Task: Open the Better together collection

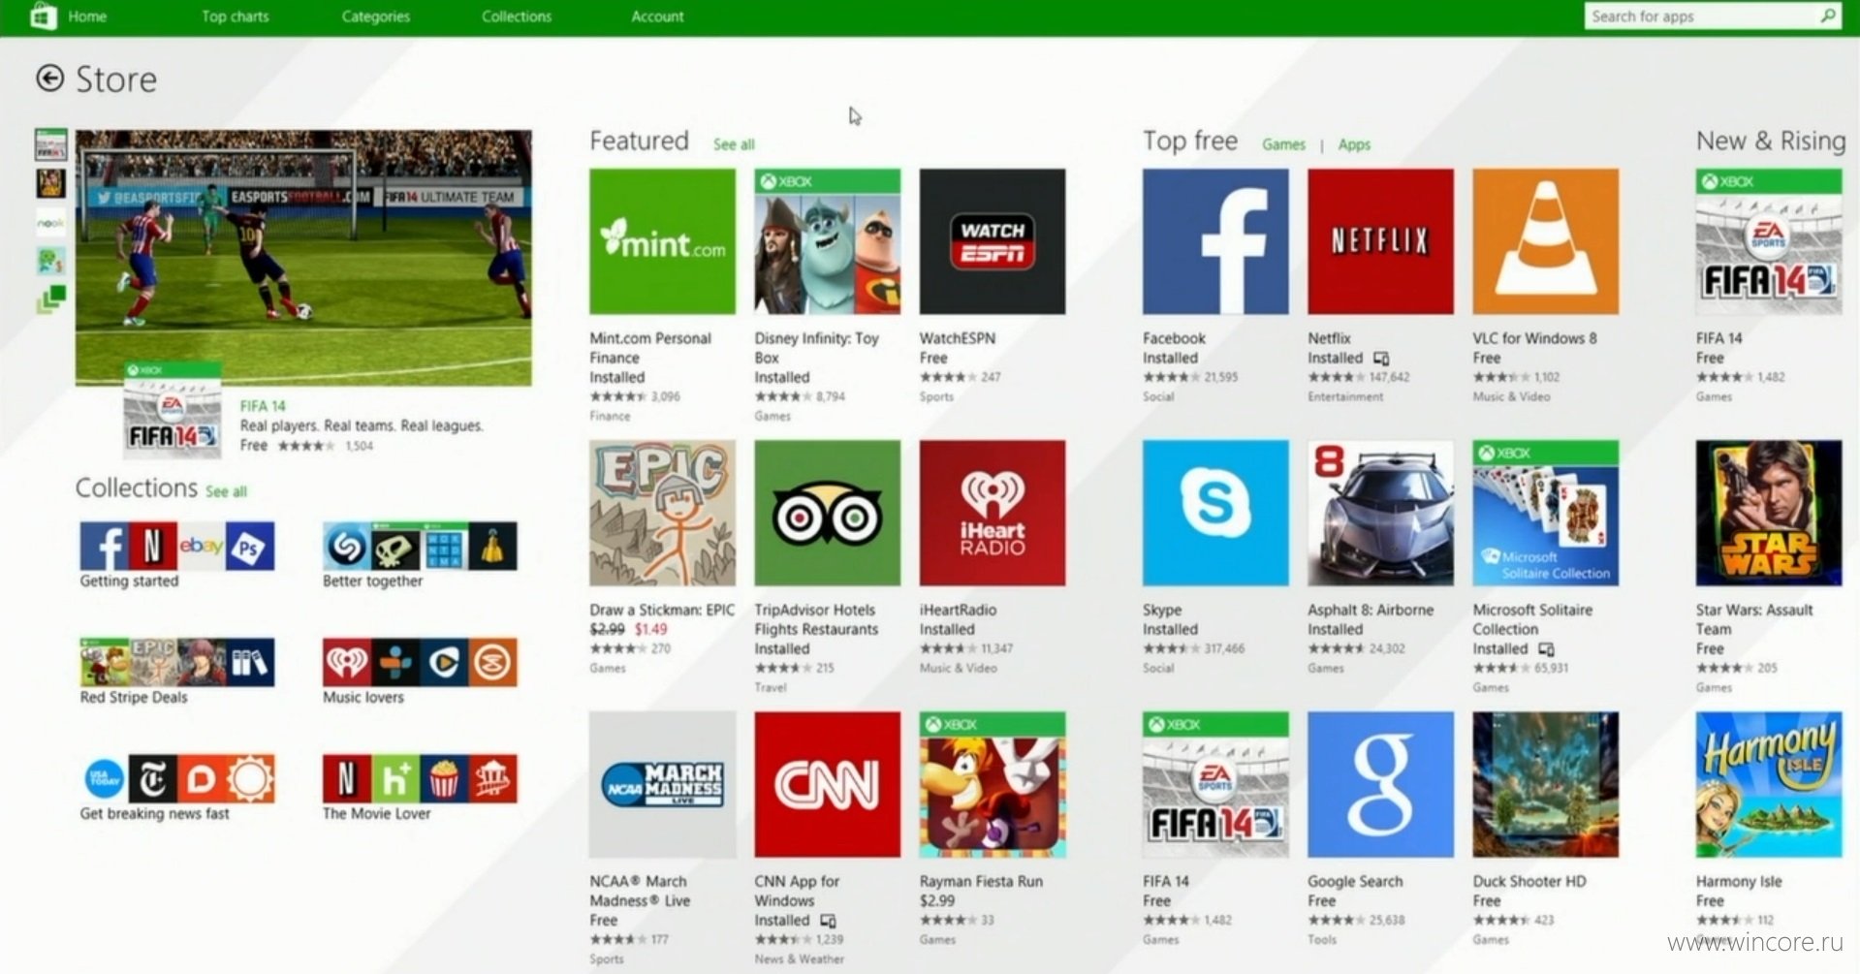Action: point(420,555)
